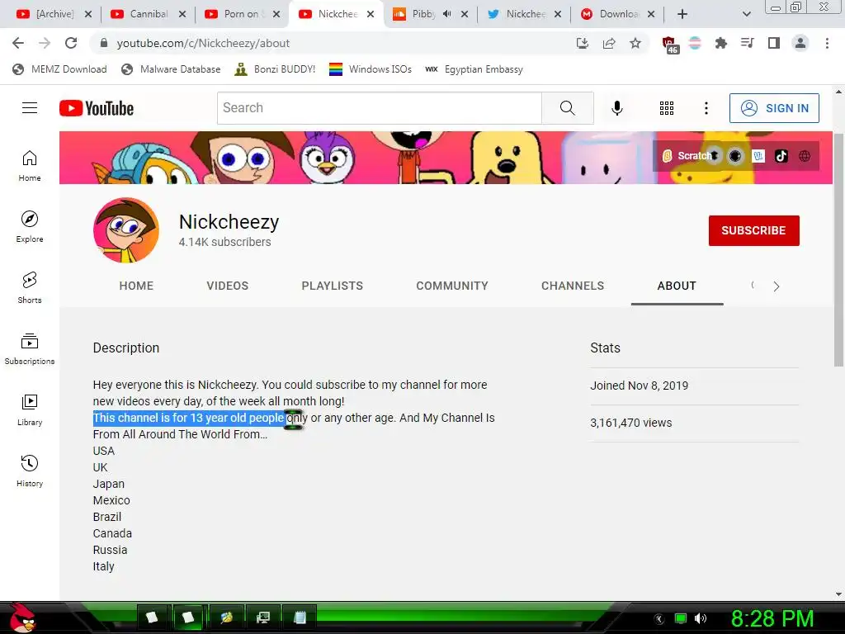
Task: Open Shorts in the left sidebar
Action: click(x=30, y=287)
